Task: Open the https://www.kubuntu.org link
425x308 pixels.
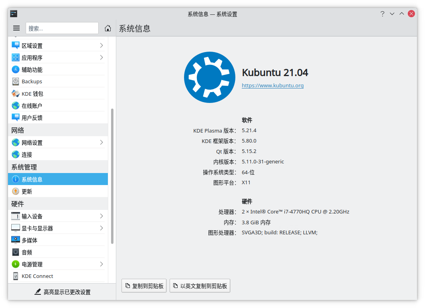Action: point(273,86)
